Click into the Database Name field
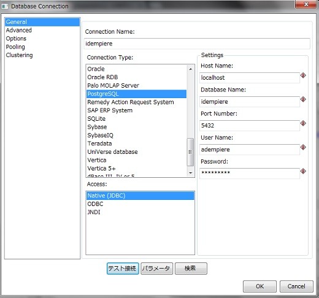This screenshot has height=298, width=319. [250, 102]
